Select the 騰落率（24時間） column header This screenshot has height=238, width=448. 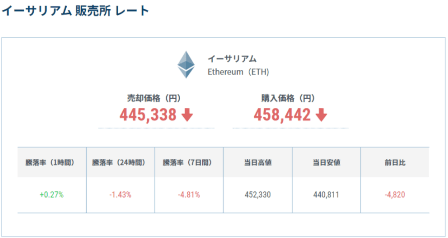(x=120, y=162)
